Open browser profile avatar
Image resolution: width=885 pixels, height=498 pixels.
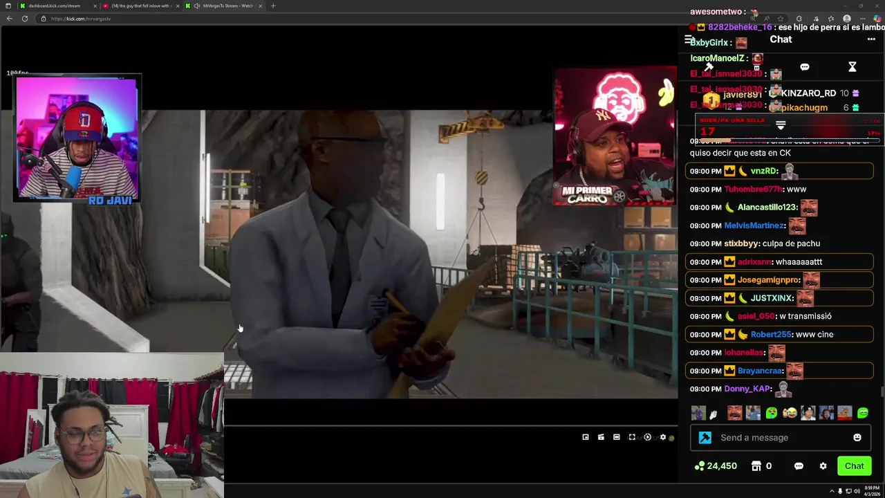point(847,19)
